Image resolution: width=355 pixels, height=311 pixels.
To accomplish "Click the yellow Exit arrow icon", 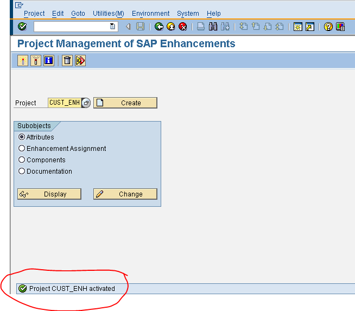I will tap(171, 27).
